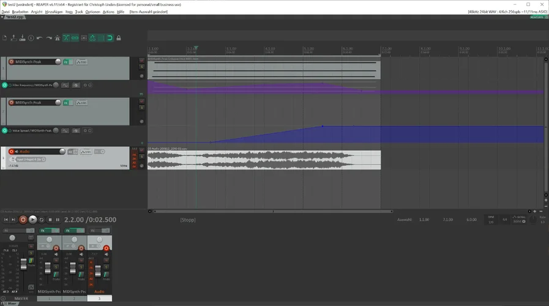This screenshot has height=306, width=549.
Task: Click the New project toolbar icon
Action: pyautogui.click(x=4, y=38)
